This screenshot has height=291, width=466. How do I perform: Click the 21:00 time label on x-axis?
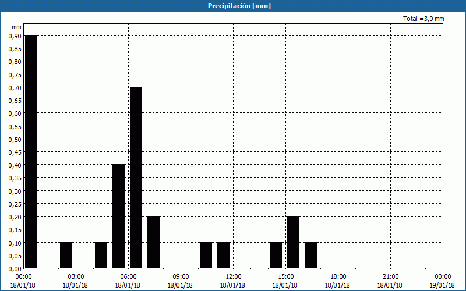[x=390, y=277]
